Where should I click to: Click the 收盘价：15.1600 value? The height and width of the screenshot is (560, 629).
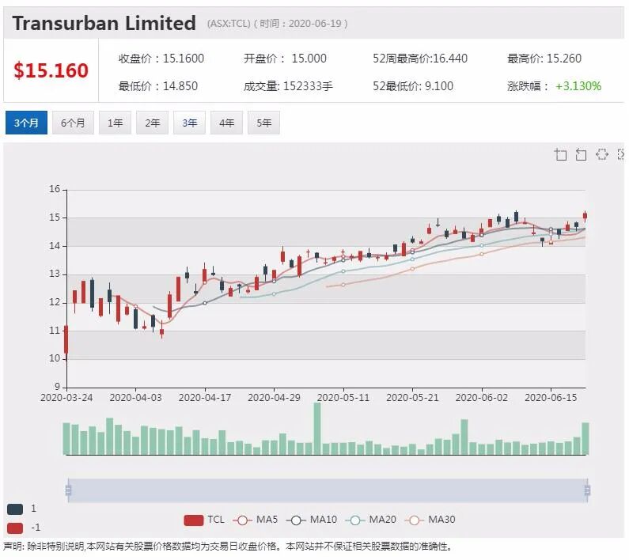161,59
